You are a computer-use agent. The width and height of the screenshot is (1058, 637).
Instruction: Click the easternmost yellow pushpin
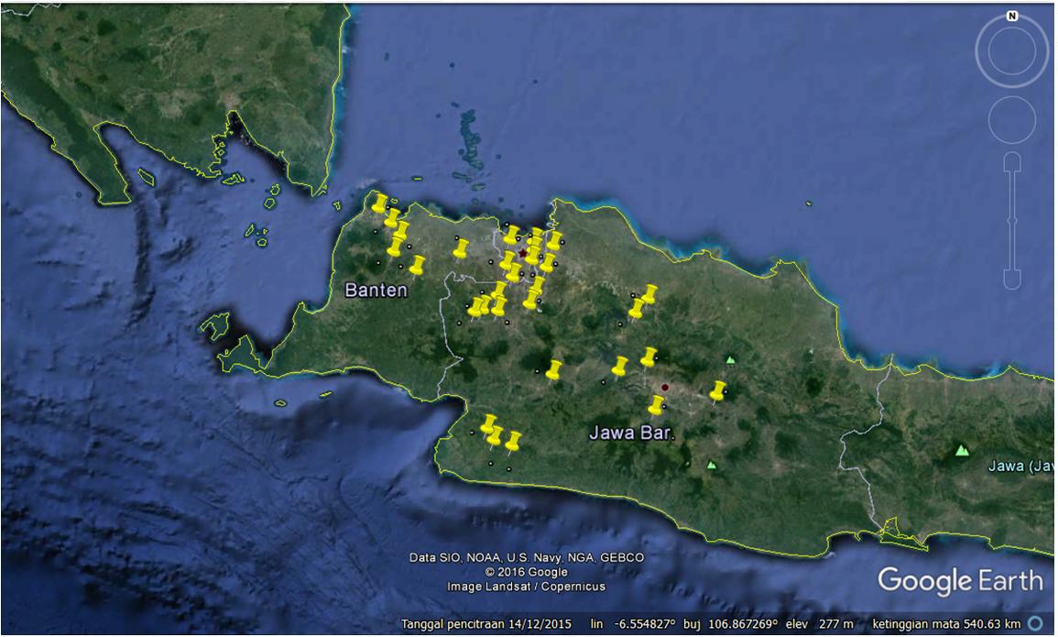pyautogui.click(x=717, y=391)
